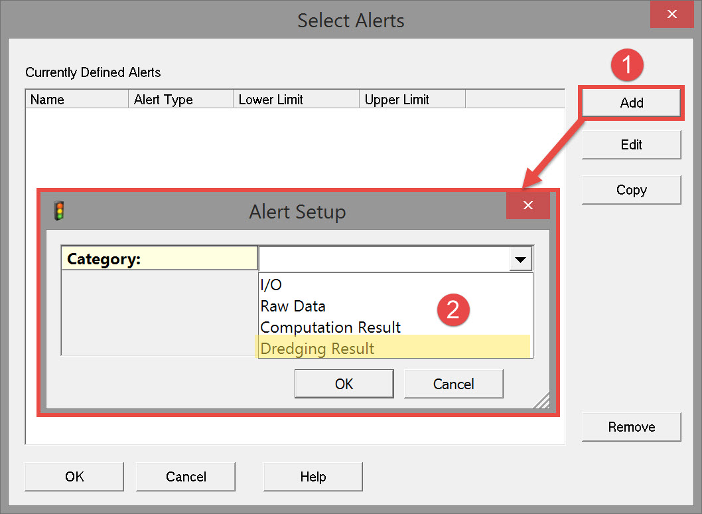702x514 pixels.
Task: Sort by the Name column header
Action: coord(76,100)
